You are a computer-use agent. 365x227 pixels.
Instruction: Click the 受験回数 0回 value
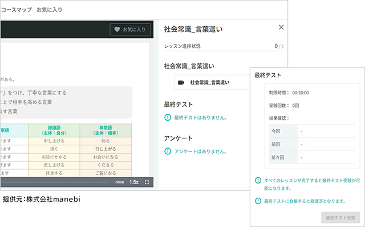(x=295, y=106)
